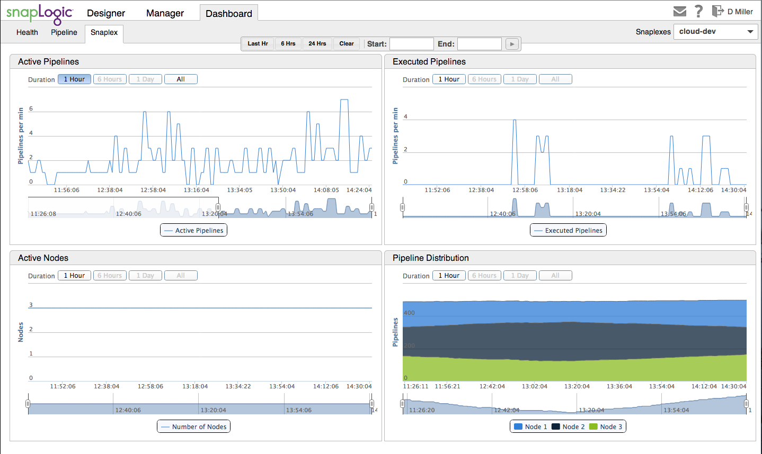
Task: Open the help question mark icon
Action: pos(699,11)
